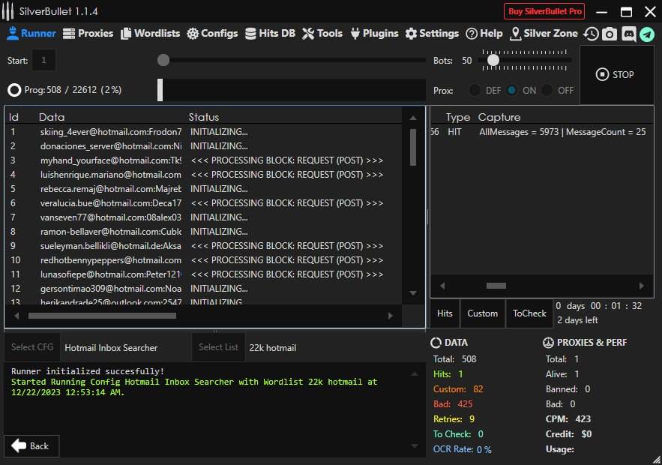Switch to the ToCheck results tab

click(x=529, y=313)
